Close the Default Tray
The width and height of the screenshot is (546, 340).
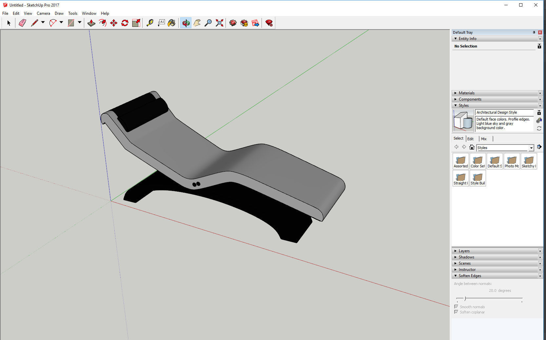540,32
